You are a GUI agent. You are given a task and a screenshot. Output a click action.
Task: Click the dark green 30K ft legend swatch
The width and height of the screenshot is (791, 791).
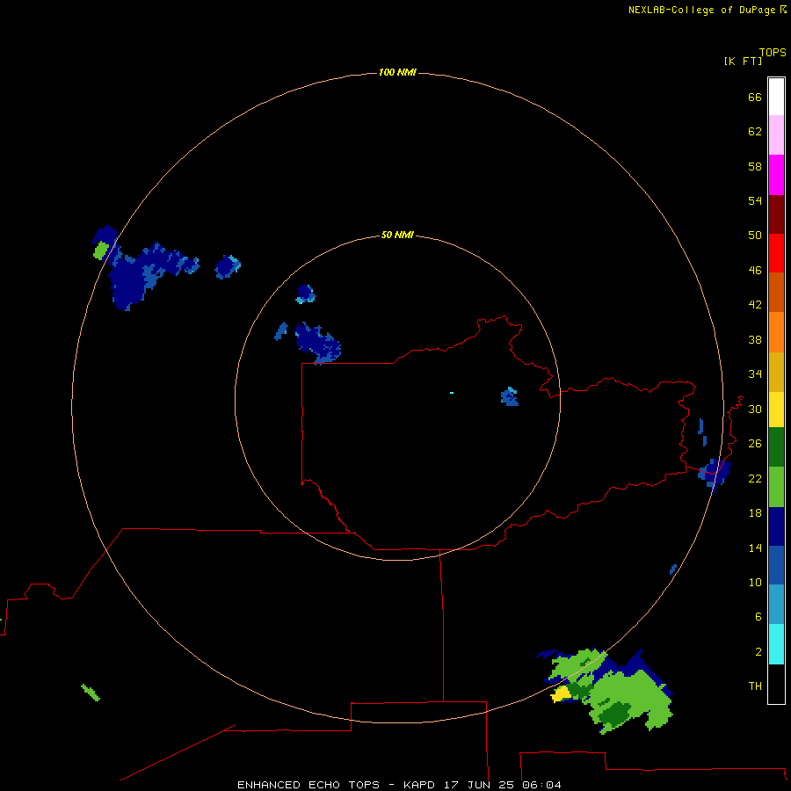point(776,447)
